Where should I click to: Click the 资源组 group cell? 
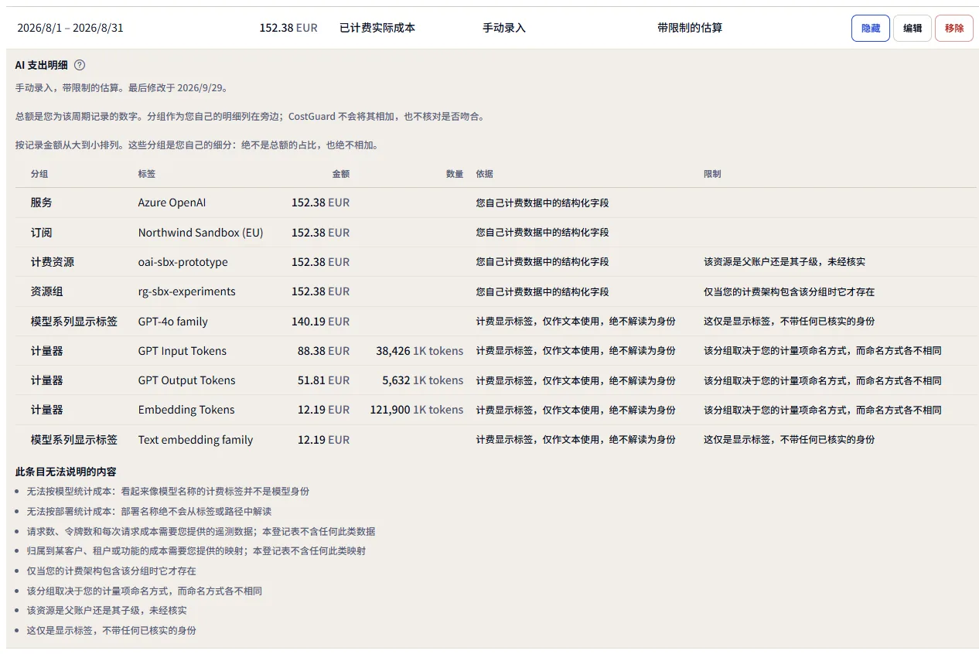pyautogui.click(x=47, y=291)
